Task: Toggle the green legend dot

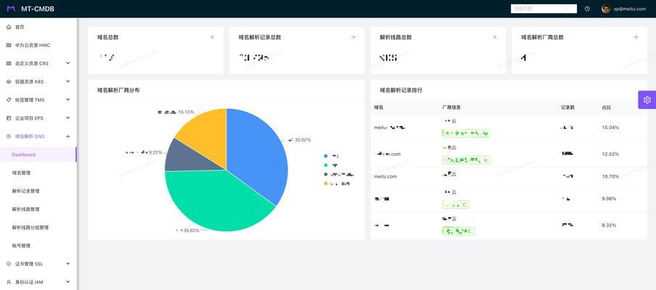Action: [326, 165]
